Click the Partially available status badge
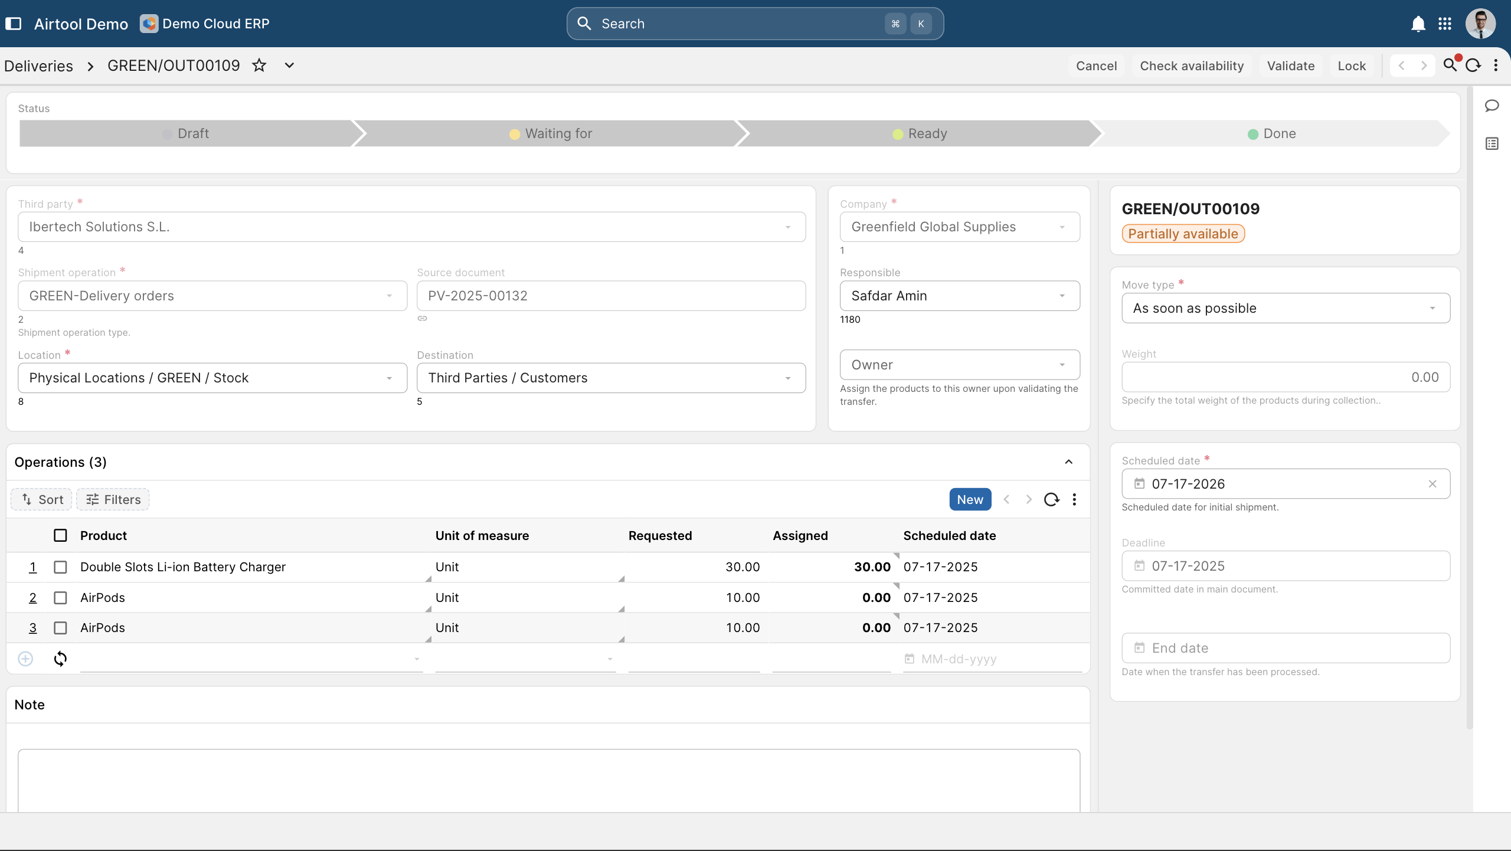Image resolution: width=1511 pixels, height=851 pixels. point(1183,234)
